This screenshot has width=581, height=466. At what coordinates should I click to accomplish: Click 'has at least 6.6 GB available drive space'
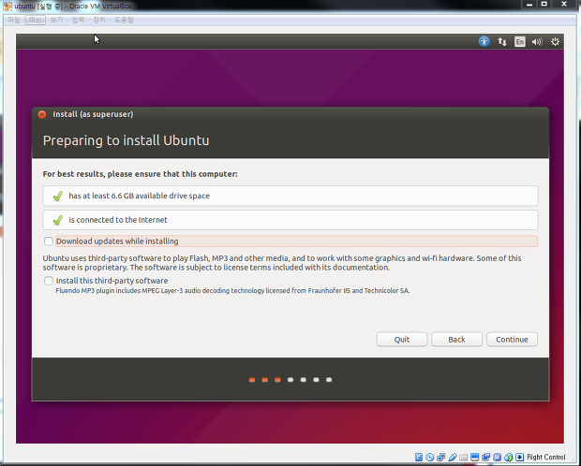290,196
